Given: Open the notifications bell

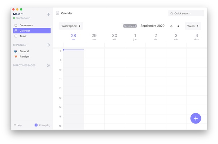Looking at the screenshot, I should coord(48,14).
